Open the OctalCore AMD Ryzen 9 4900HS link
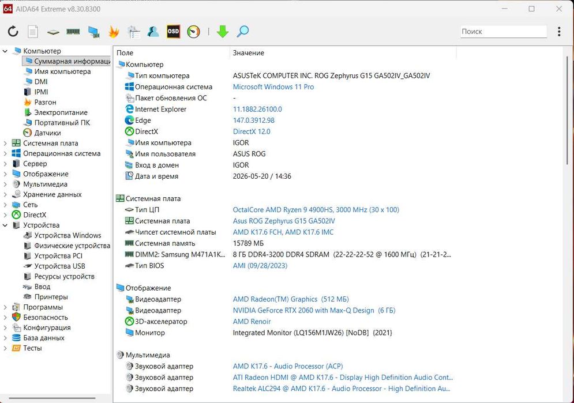The height and width of the screenshot is (403, 574). (316, 209)
